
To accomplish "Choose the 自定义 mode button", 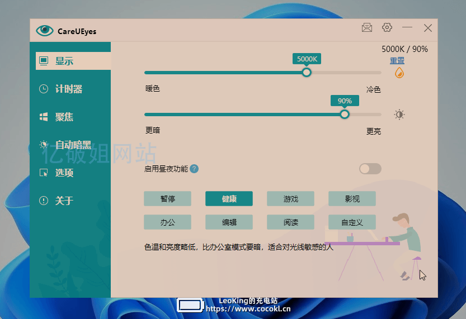I will click(352, 222).
